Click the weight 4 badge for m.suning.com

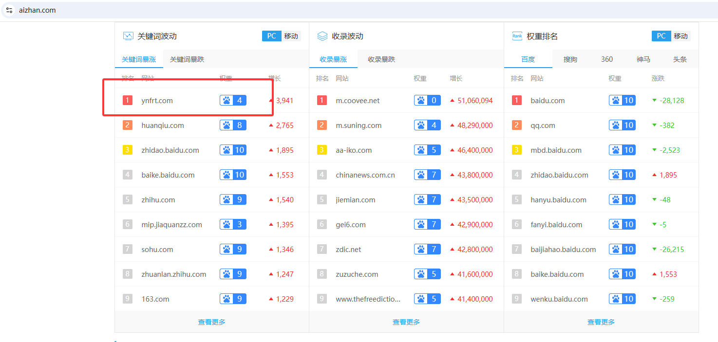point(427,125)
